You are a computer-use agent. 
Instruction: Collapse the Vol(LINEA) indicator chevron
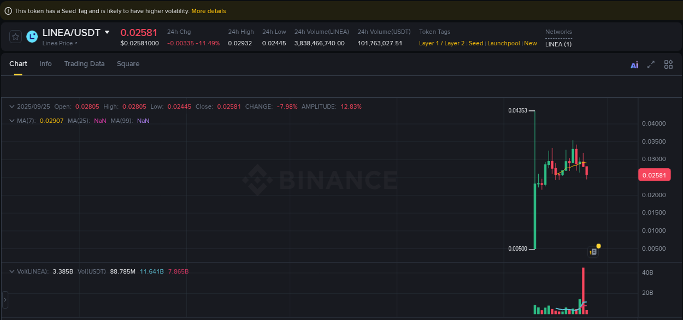coord(11,271)
